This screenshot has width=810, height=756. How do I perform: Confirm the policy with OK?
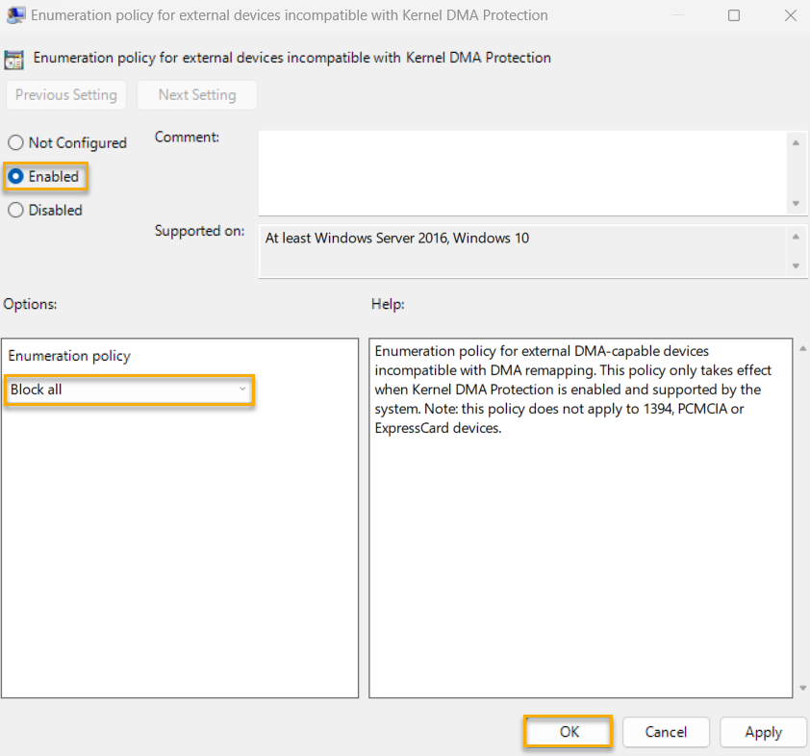click(x=568, y=732)
